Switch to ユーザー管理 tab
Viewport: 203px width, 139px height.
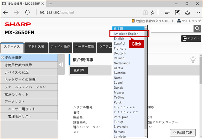point(85,48)
